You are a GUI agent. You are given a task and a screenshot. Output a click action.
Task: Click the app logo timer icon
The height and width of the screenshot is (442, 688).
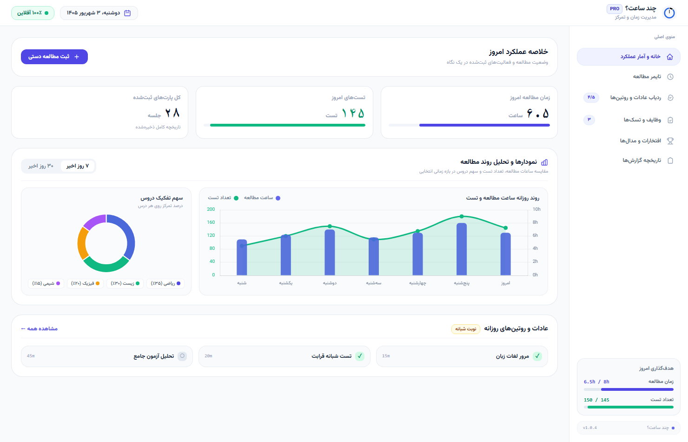[669, 13]
